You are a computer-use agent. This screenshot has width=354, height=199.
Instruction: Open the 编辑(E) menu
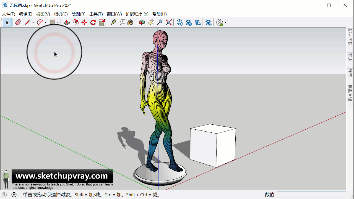coord(25,14)
